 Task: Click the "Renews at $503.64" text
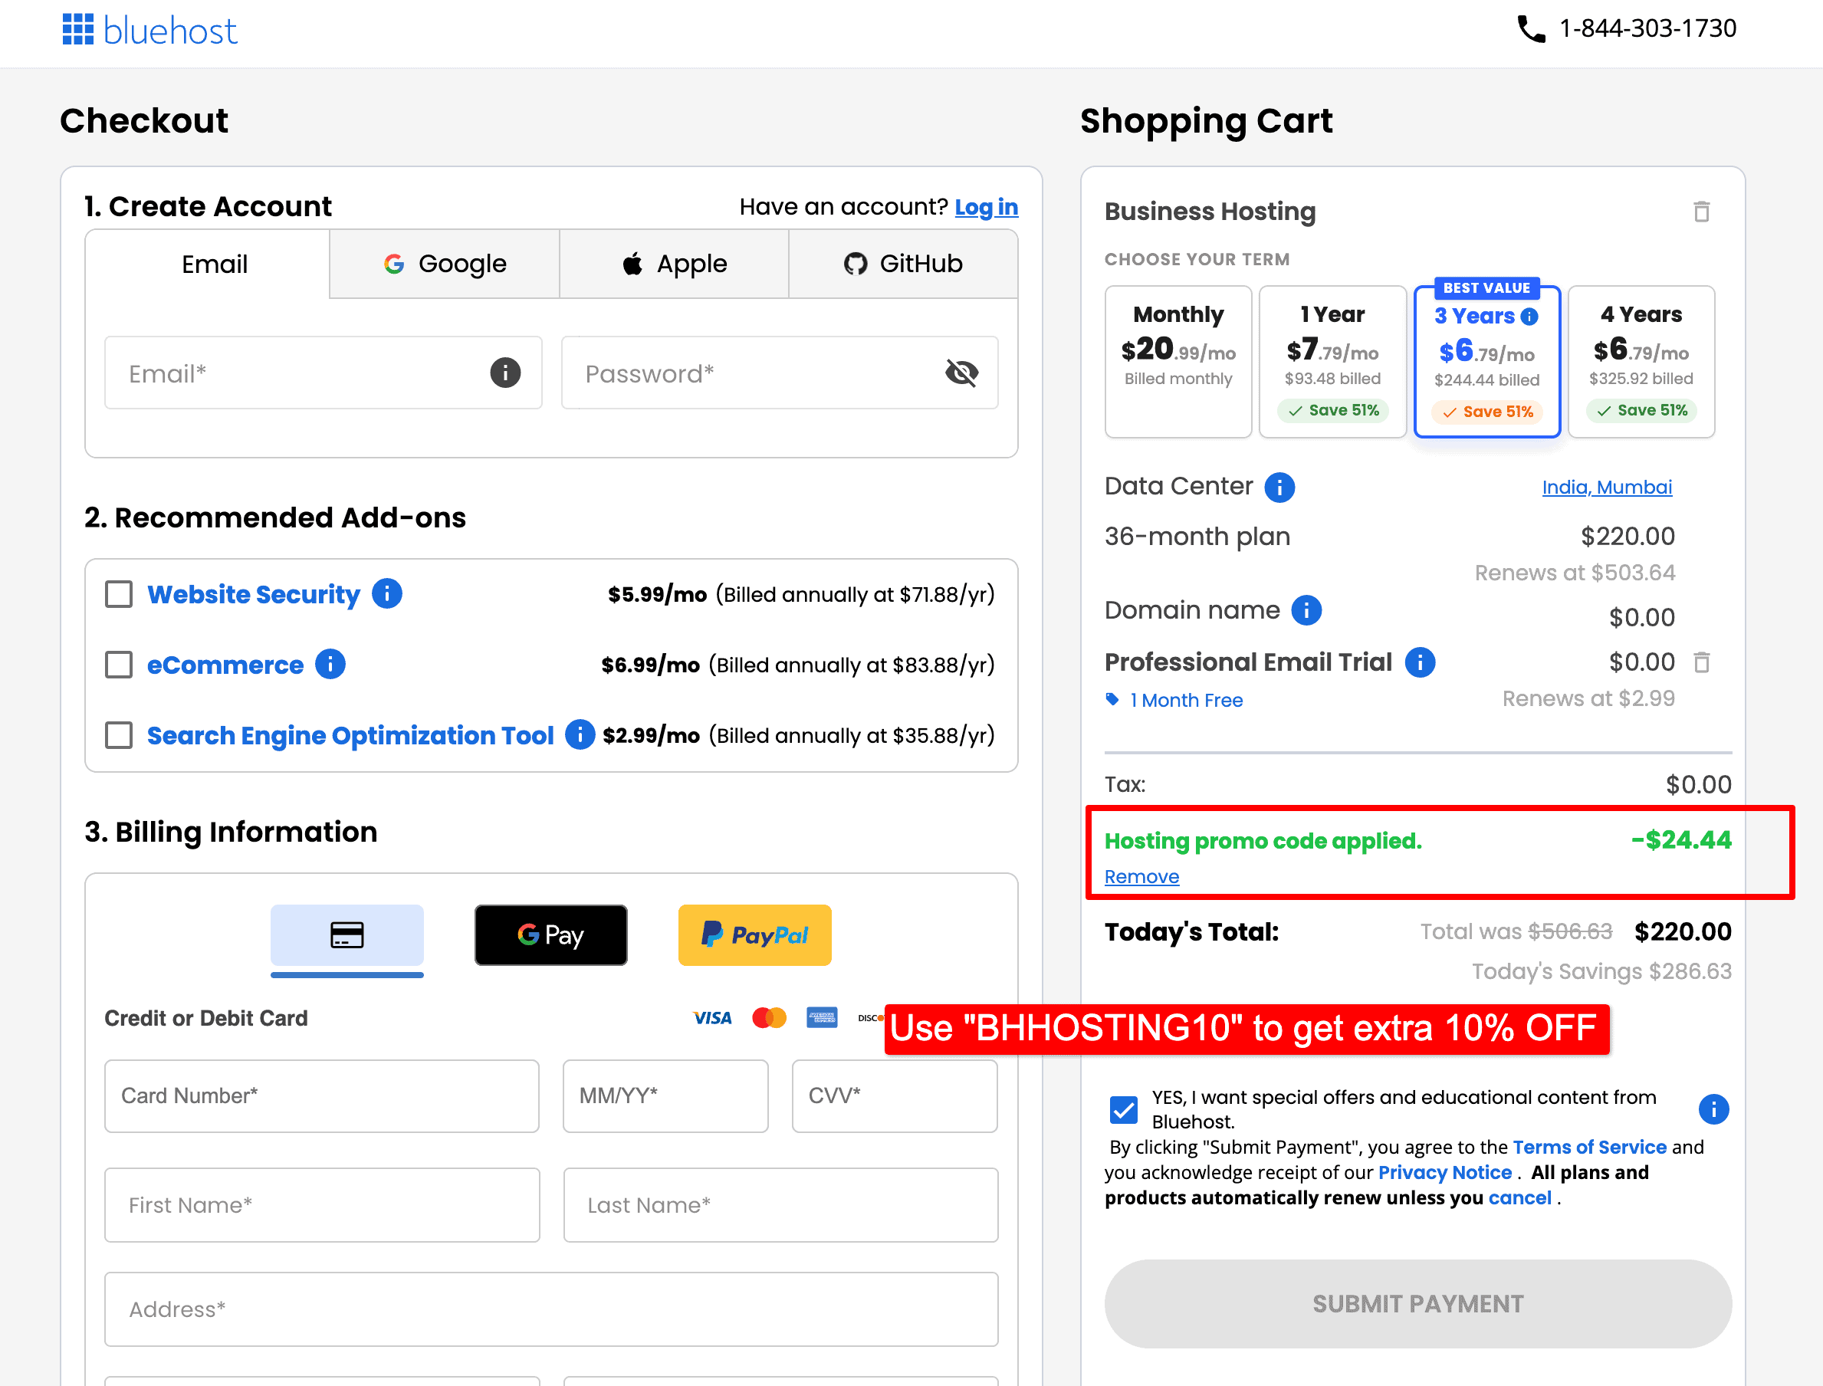[1575, 573]
